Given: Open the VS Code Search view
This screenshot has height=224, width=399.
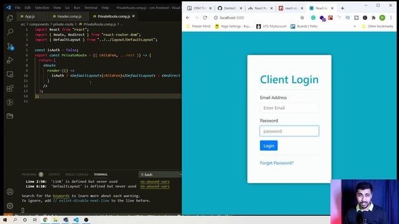Looking at the screenshot, I should 10,32.
